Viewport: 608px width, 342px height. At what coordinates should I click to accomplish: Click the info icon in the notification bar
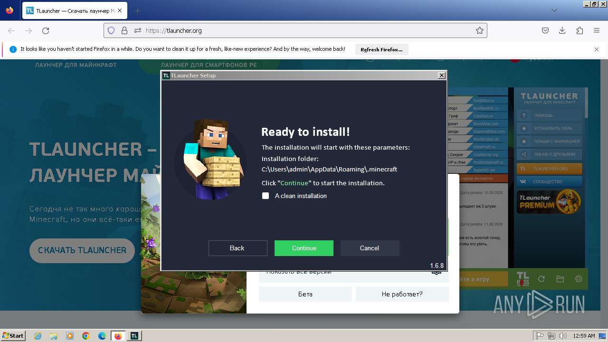[x=13, y=49]
